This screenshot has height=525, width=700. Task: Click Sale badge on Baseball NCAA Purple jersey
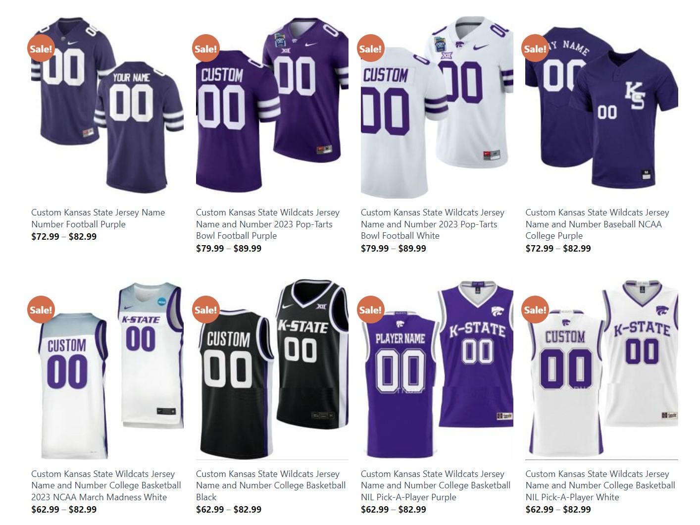coord(535,49)
